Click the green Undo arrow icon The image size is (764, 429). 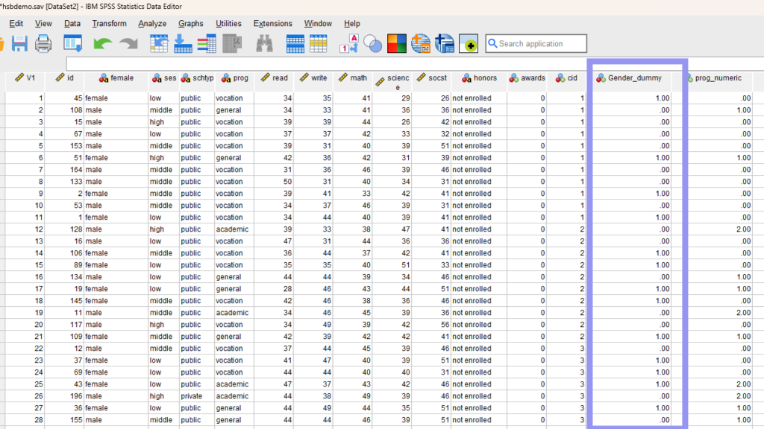tap(102, 44)
